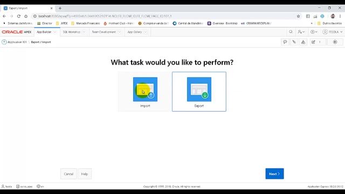Open a new browser tab

coord(60,8)
